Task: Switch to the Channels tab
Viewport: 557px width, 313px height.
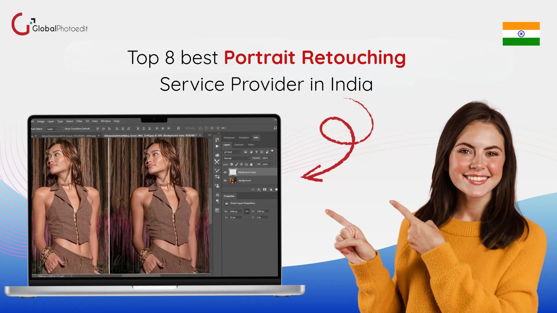Action: click(239, 145)
